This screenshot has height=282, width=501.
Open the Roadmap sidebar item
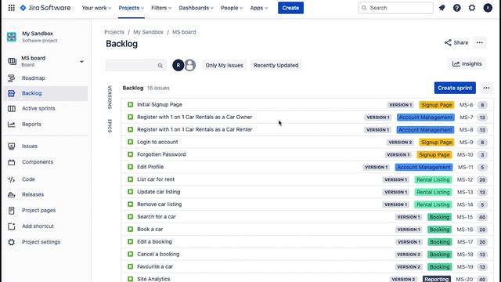pyautogui.click(x=33, y=78)
